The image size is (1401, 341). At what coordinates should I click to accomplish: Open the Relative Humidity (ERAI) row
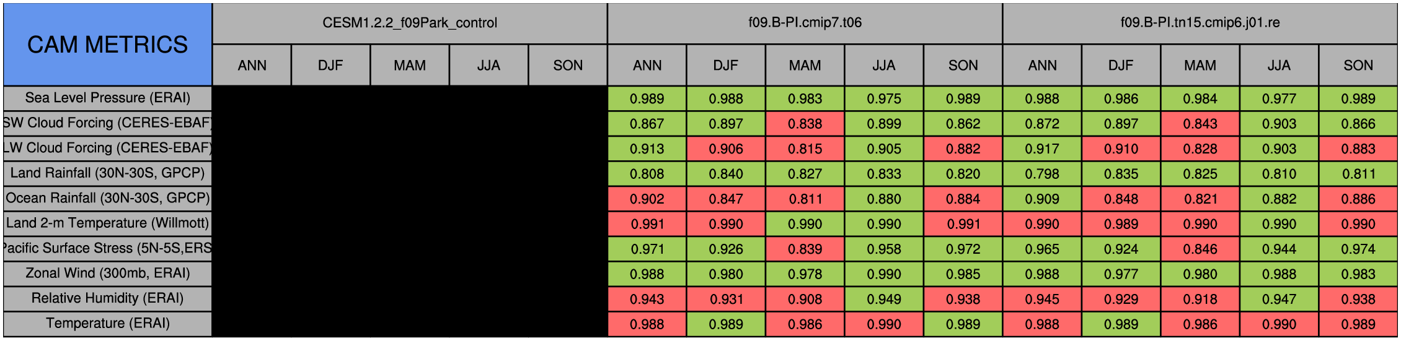coord(107,298)
